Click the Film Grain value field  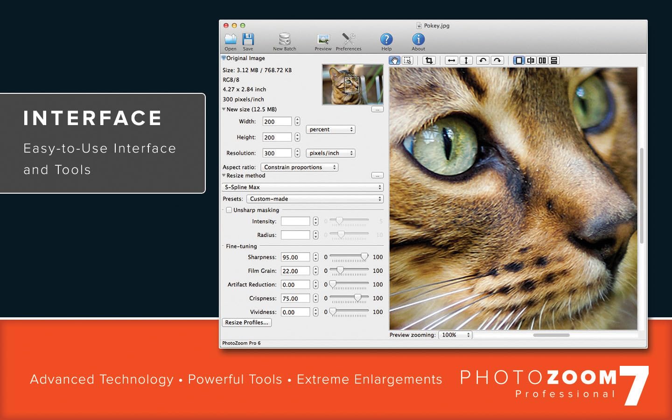(x=295, y=271)
